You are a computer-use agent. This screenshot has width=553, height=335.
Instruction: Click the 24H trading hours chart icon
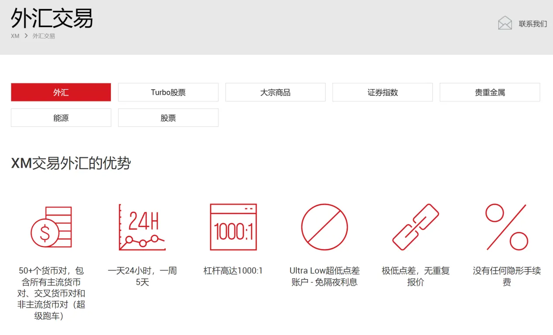coord(142,227)
